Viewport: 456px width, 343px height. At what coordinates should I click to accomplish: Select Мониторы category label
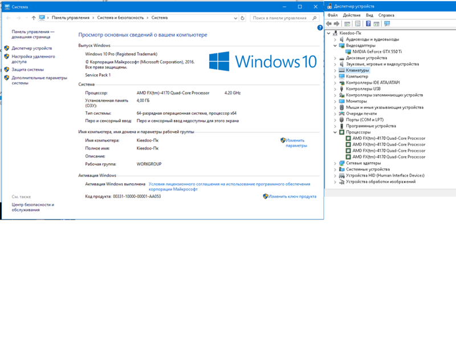click(356, 102)
